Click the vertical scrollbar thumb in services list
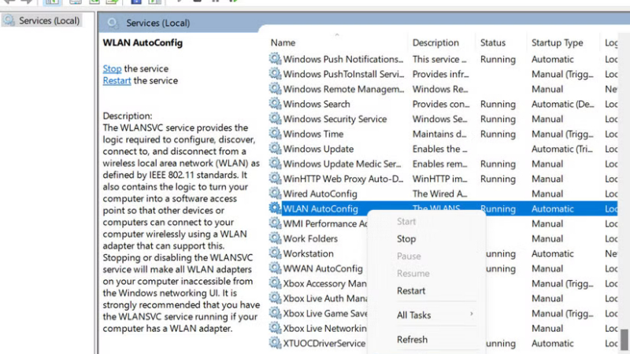Screen dimensions: 630x354 [624, 339]
